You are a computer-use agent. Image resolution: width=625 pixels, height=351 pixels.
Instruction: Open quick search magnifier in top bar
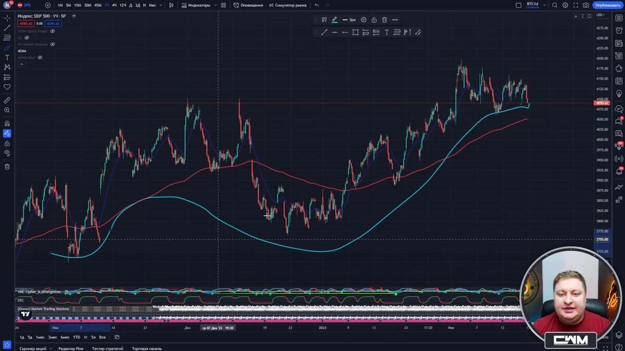(555, 5)
